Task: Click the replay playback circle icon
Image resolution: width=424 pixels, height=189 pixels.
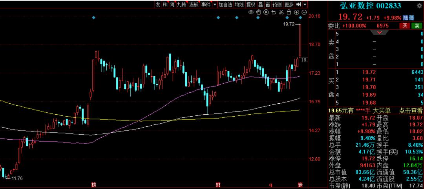Action: point(266,13)
